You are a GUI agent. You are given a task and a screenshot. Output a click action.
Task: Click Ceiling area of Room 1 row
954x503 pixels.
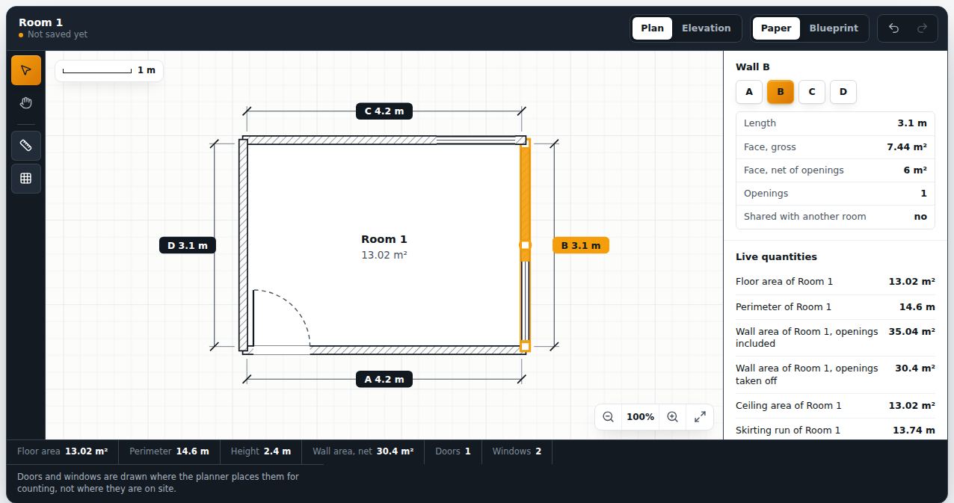835,406
